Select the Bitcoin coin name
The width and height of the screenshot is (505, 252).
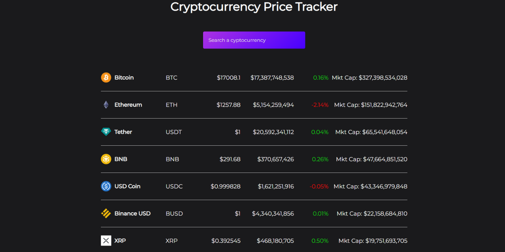[124, 78]
